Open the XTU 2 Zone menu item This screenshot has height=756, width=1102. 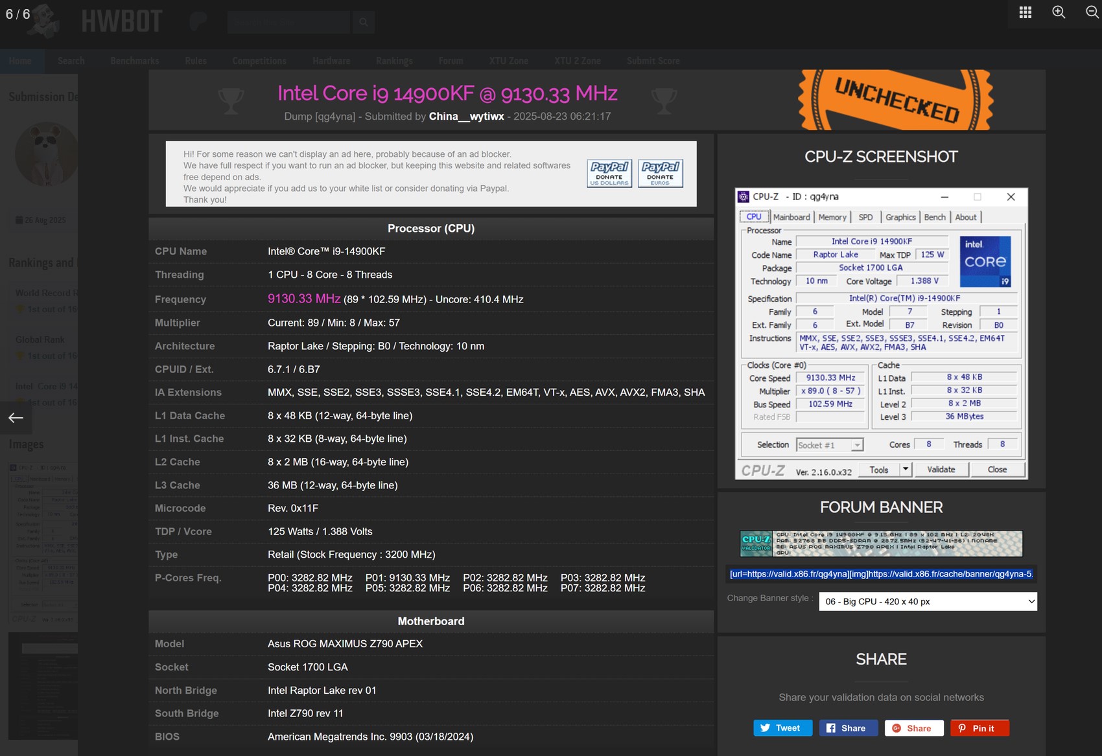tap(578, 61)
